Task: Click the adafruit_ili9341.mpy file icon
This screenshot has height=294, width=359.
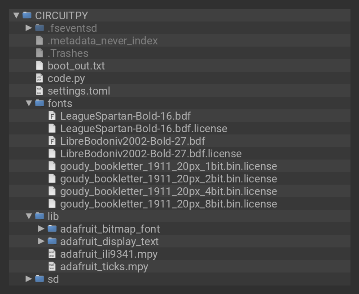Action: 52,254
